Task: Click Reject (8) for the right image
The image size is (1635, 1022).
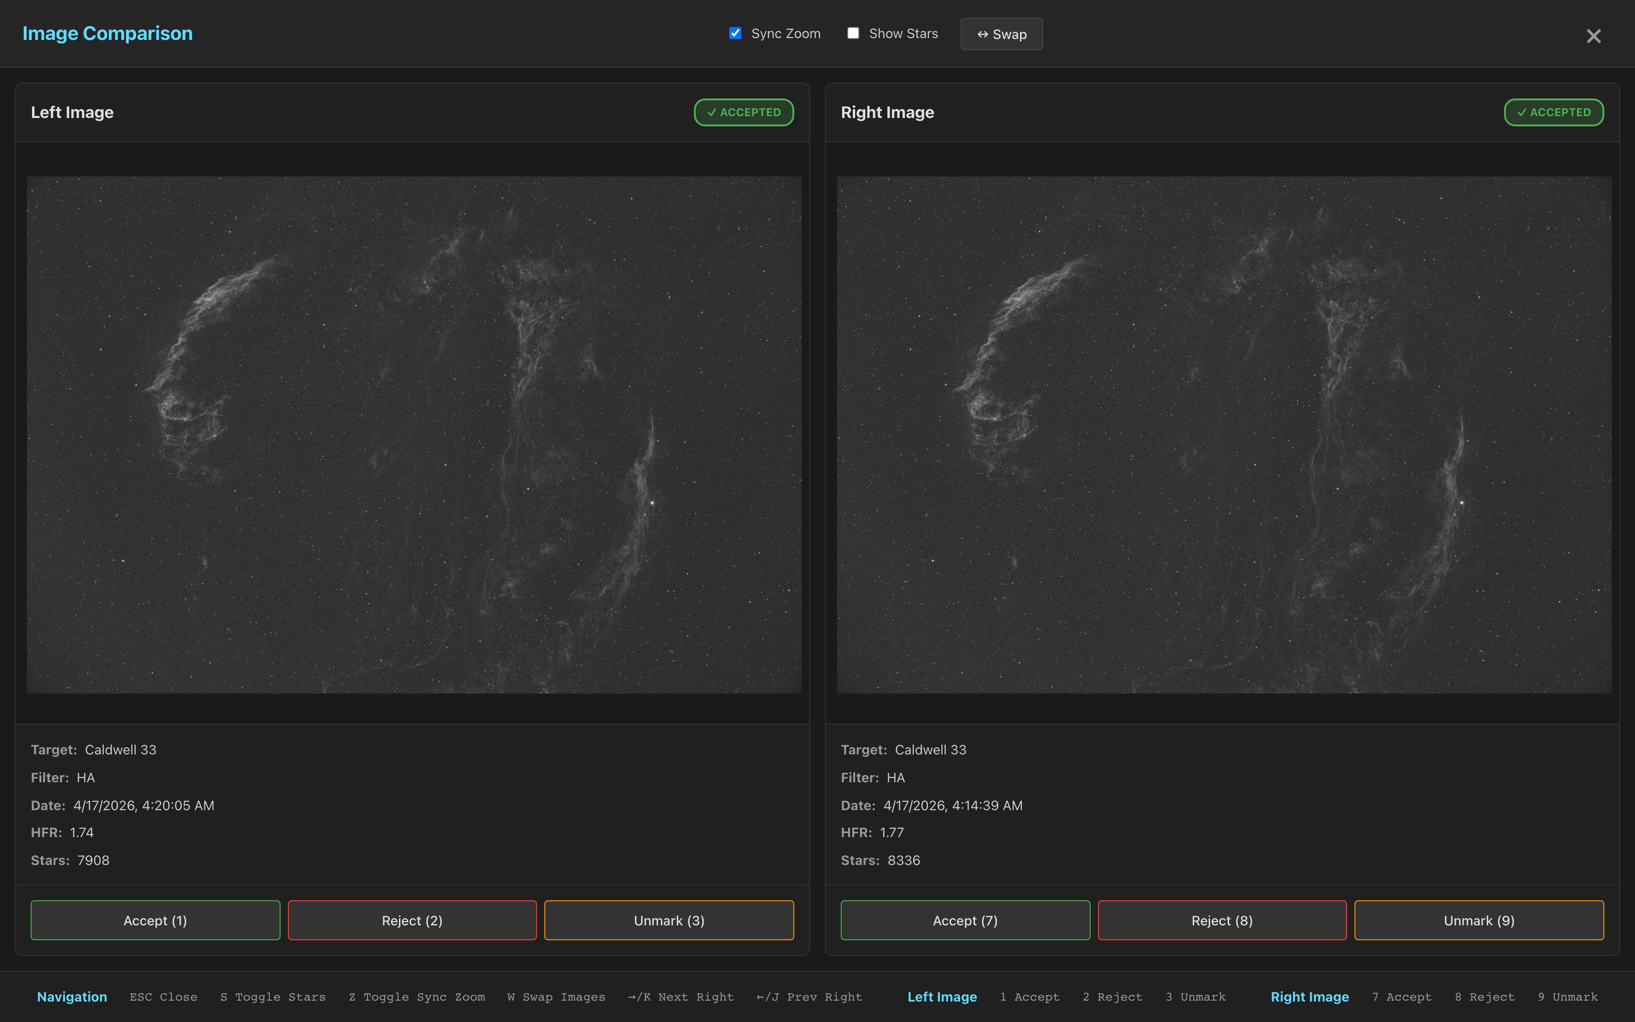Action: tap(1222, 920)
